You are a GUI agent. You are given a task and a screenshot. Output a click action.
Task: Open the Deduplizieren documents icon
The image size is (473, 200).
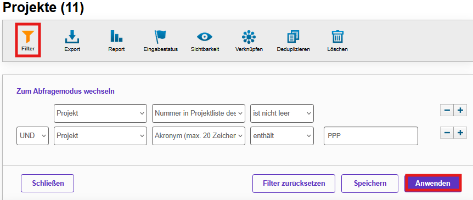tap(293, 37)
